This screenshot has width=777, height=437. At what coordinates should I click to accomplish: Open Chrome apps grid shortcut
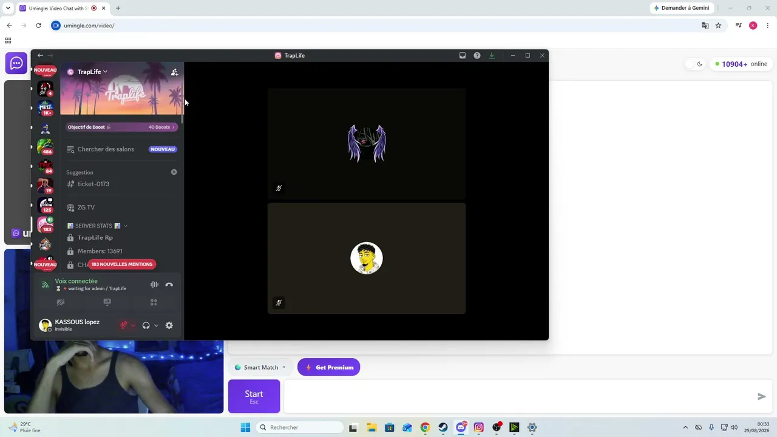click(x=8, y=41)
